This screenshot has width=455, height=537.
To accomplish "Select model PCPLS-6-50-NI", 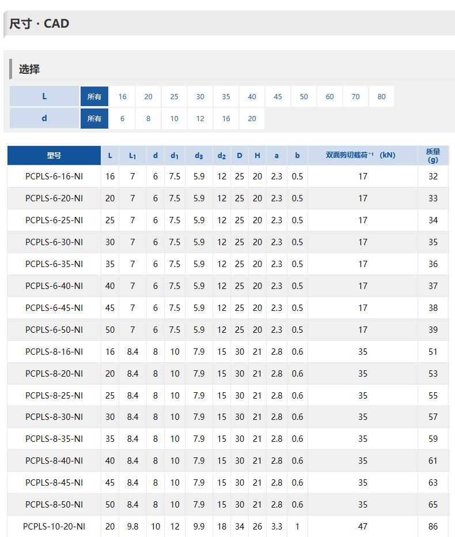I will tap(54, 330).
